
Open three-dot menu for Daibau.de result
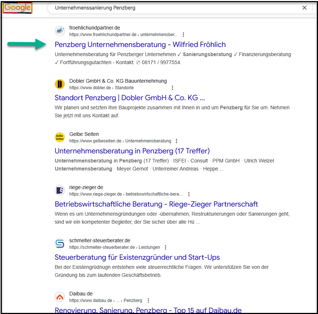[x=148, y=301]
